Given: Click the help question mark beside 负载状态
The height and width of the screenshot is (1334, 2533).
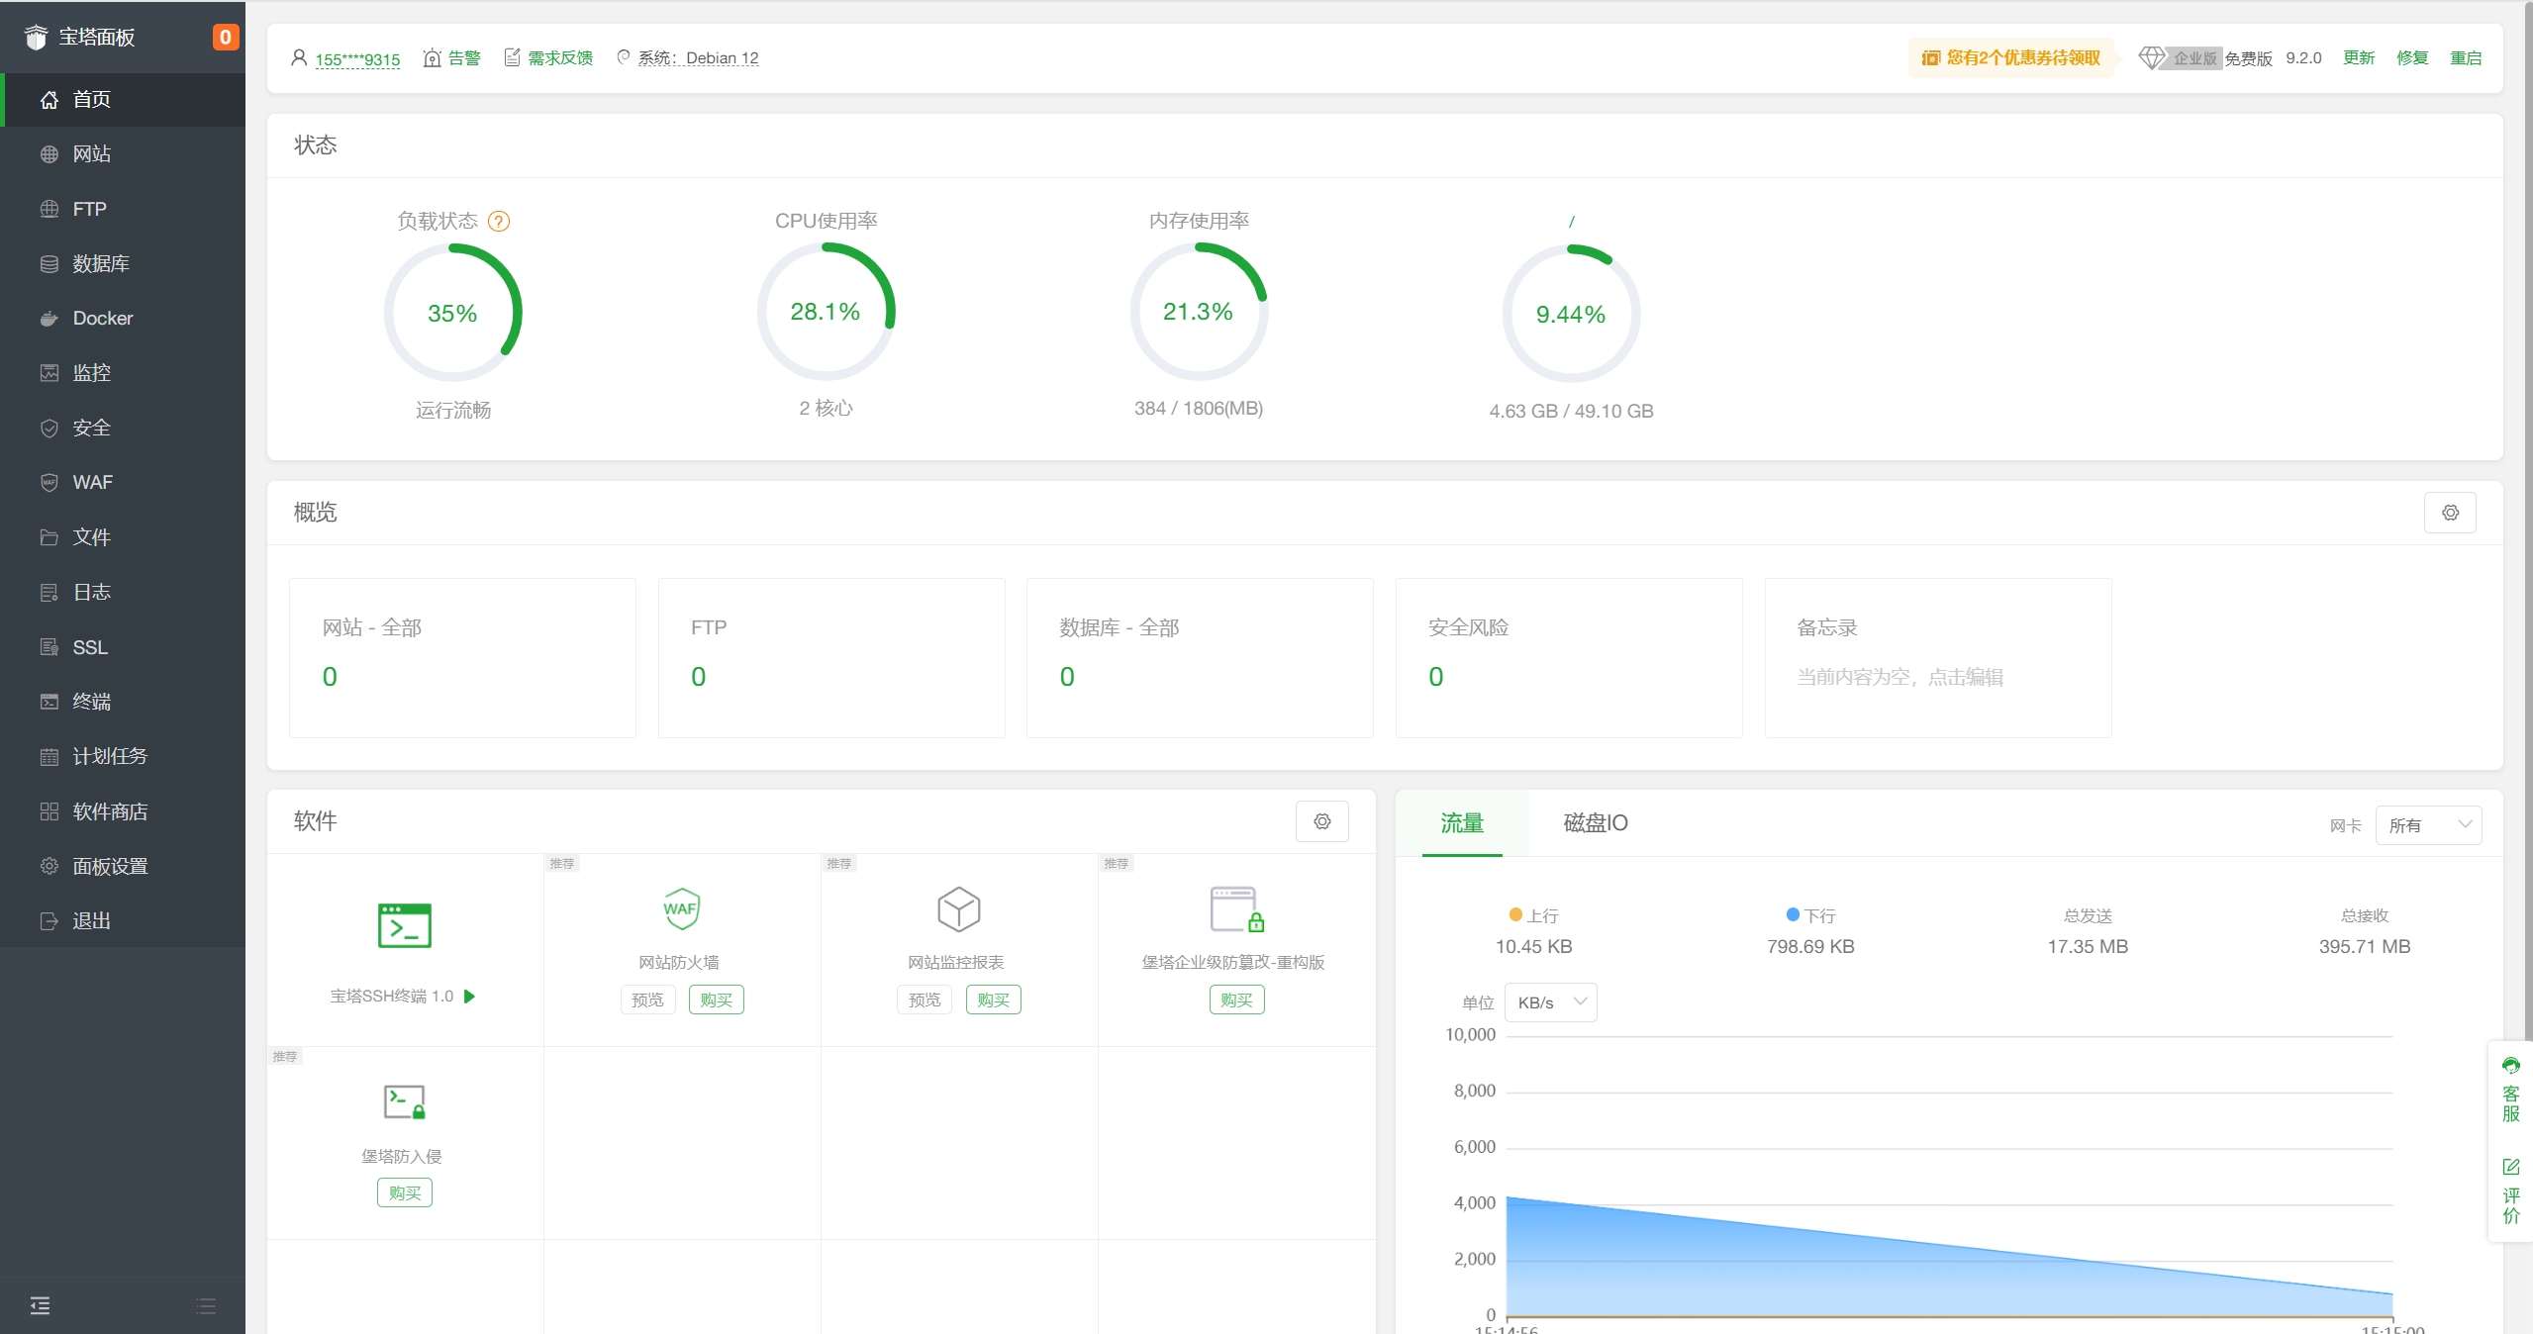Looking at the screenshot, I should pos(499,222).
